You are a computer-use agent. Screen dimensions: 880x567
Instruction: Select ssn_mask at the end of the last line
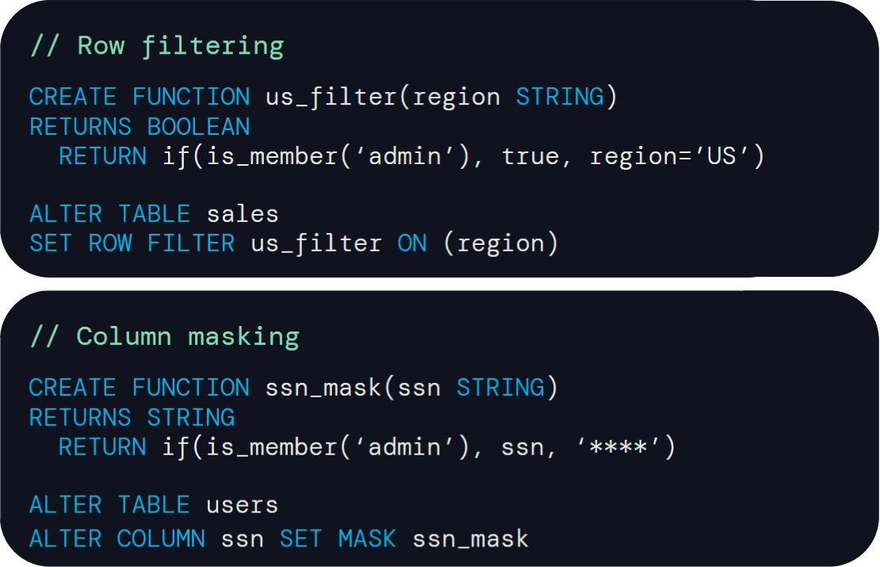(470, 539)
